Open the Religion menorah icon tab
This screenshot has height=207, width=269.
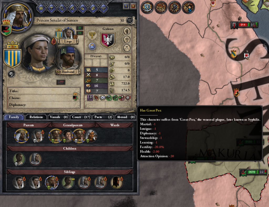tap(104, 8)
